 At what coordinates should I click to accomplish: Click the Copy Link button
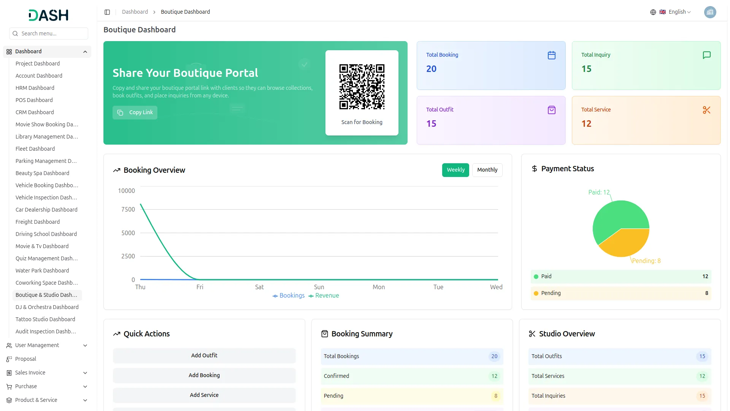point(135,113)
